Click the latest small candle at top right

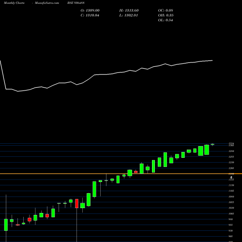(x=212, y=145)
